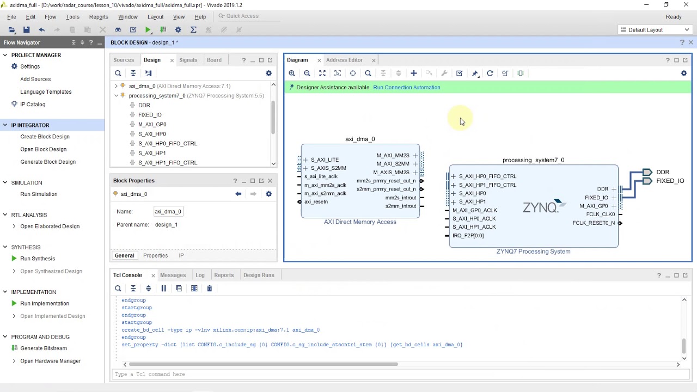Screen dimensions: 697x392
Task: Click the Search icon in Design panel
Action: [x=118, y=73]
